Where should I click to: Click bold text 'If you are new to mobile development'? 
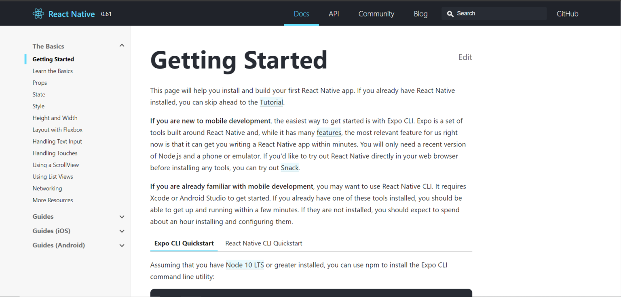pos(210,121)
